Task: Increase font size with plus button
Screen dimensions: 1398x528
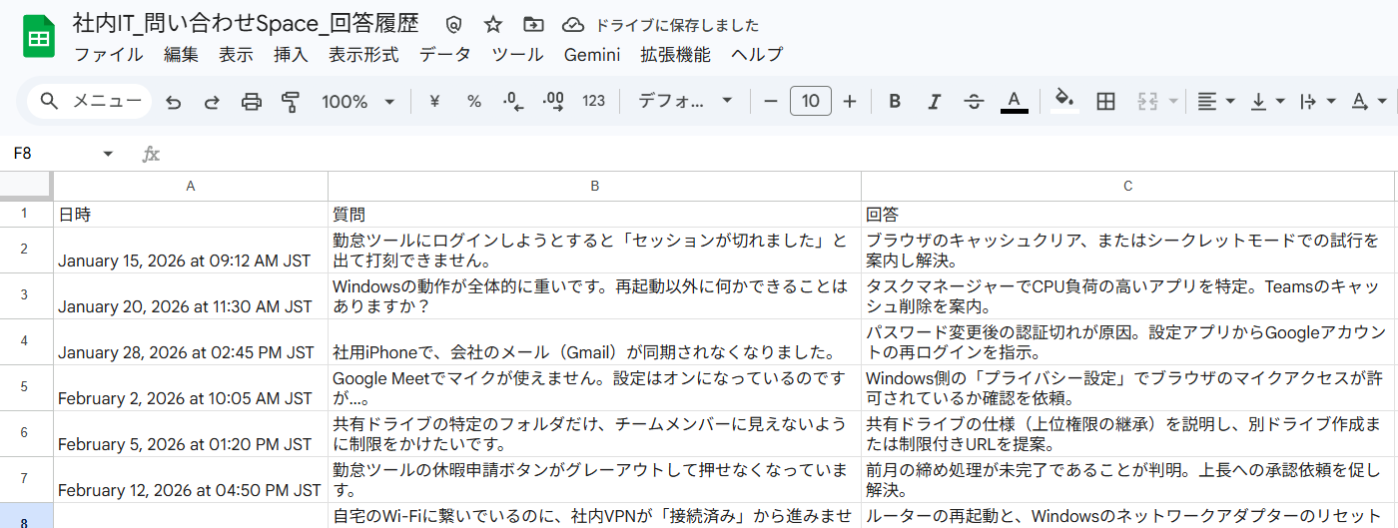Action: [850, 101]
